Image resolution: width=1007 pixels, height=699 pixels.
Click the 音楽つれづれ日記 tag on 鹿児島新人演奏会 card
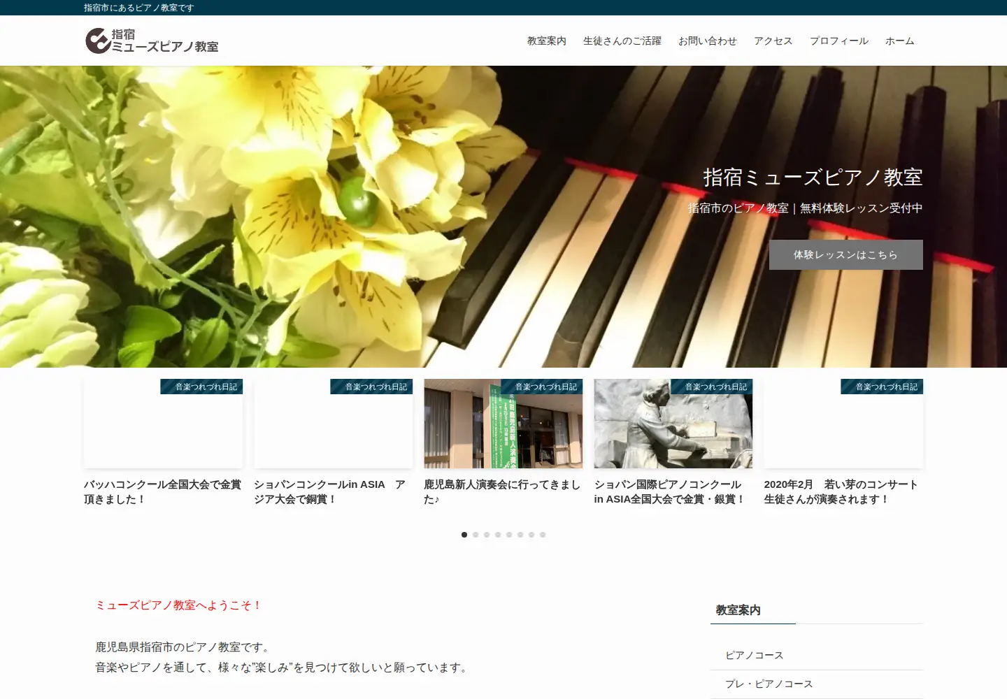coord(543,387)
